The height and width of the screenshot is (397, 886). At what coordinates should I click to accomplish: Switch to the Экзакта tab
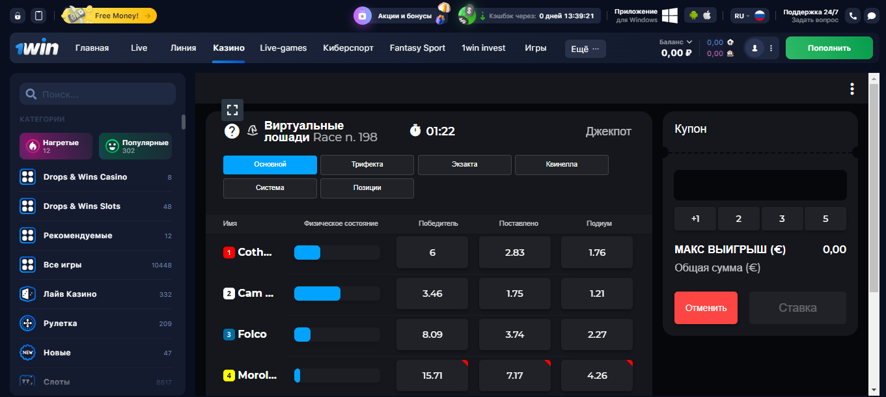point(465,165)
